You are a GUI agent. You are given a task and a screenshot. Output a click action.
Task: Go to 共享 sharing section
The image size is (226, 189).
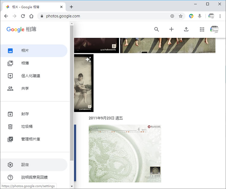(x=34, y=88)
